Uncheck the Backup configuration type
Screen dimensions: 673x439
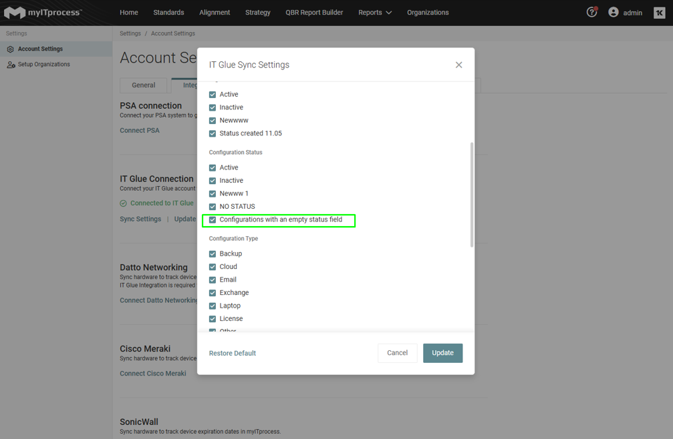point(213,254)
